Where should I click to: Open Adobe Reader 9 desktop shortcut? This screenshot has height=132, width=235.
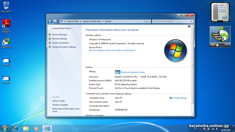[6, 26]
